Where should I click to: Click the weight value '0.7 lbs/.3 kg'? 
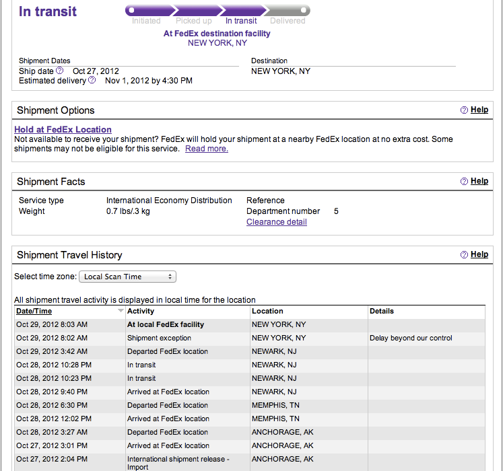(128, 211)
